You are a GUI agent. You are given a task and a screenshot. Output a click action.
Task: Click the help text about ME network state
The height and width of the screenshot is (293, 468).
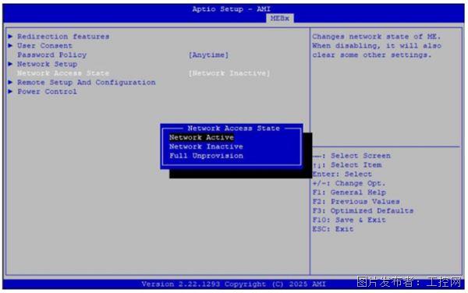[377, 46]
